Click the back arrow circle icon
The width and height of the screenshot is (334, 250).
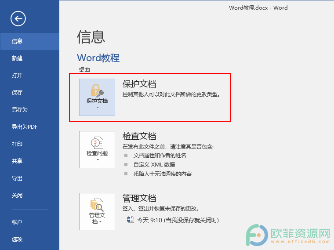18,18
